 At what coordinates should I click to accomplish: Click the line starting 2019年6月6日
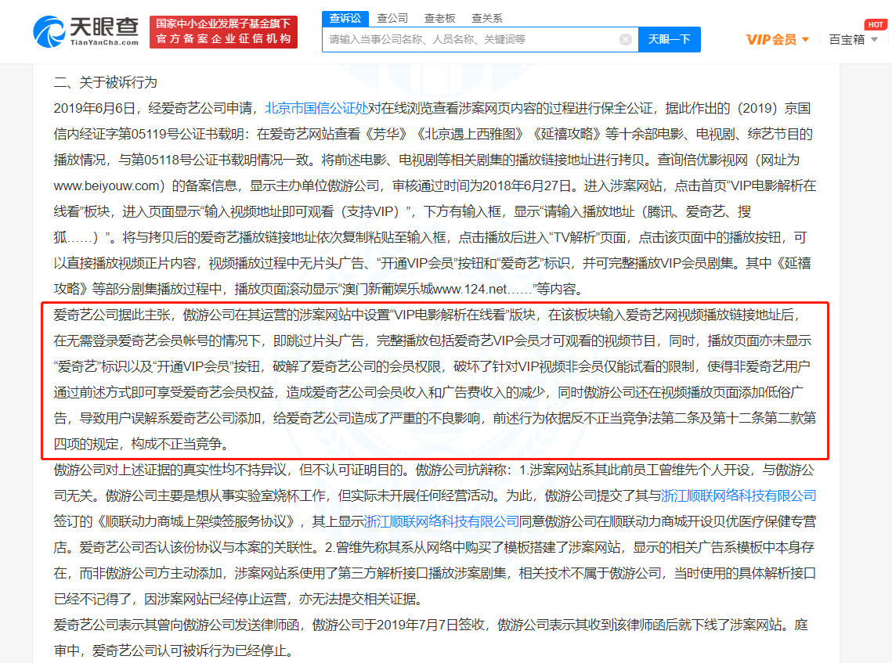pos(432,108)
